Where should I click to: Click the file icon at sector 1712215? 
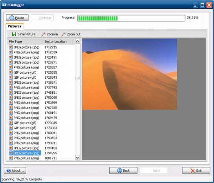pyautogui.click(x=11, y=47)
